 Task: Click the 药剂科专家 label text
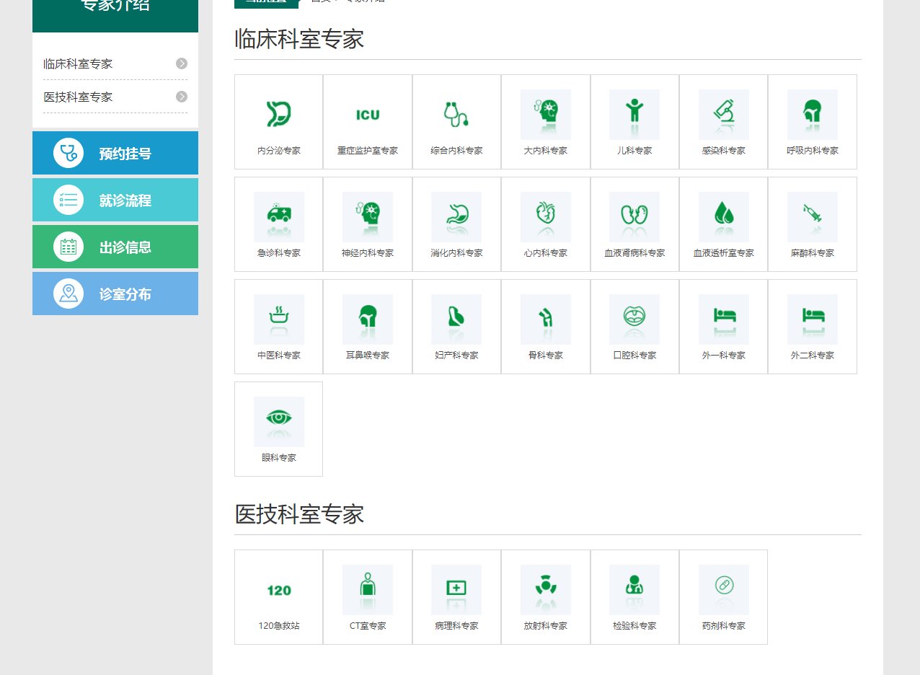pyautogui.click(x=724, y=626)
